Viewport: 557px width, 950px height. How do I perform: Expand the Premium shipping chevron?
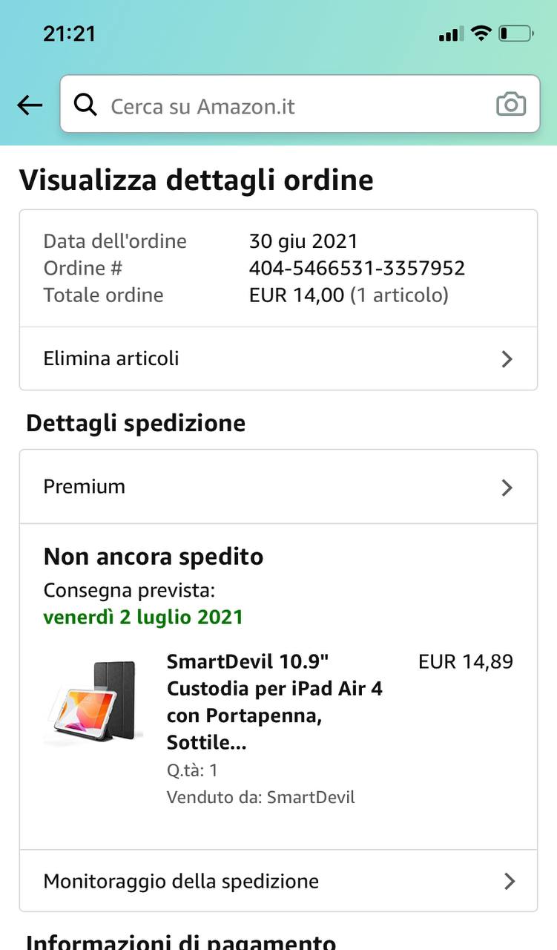click(x=507, y=487)
